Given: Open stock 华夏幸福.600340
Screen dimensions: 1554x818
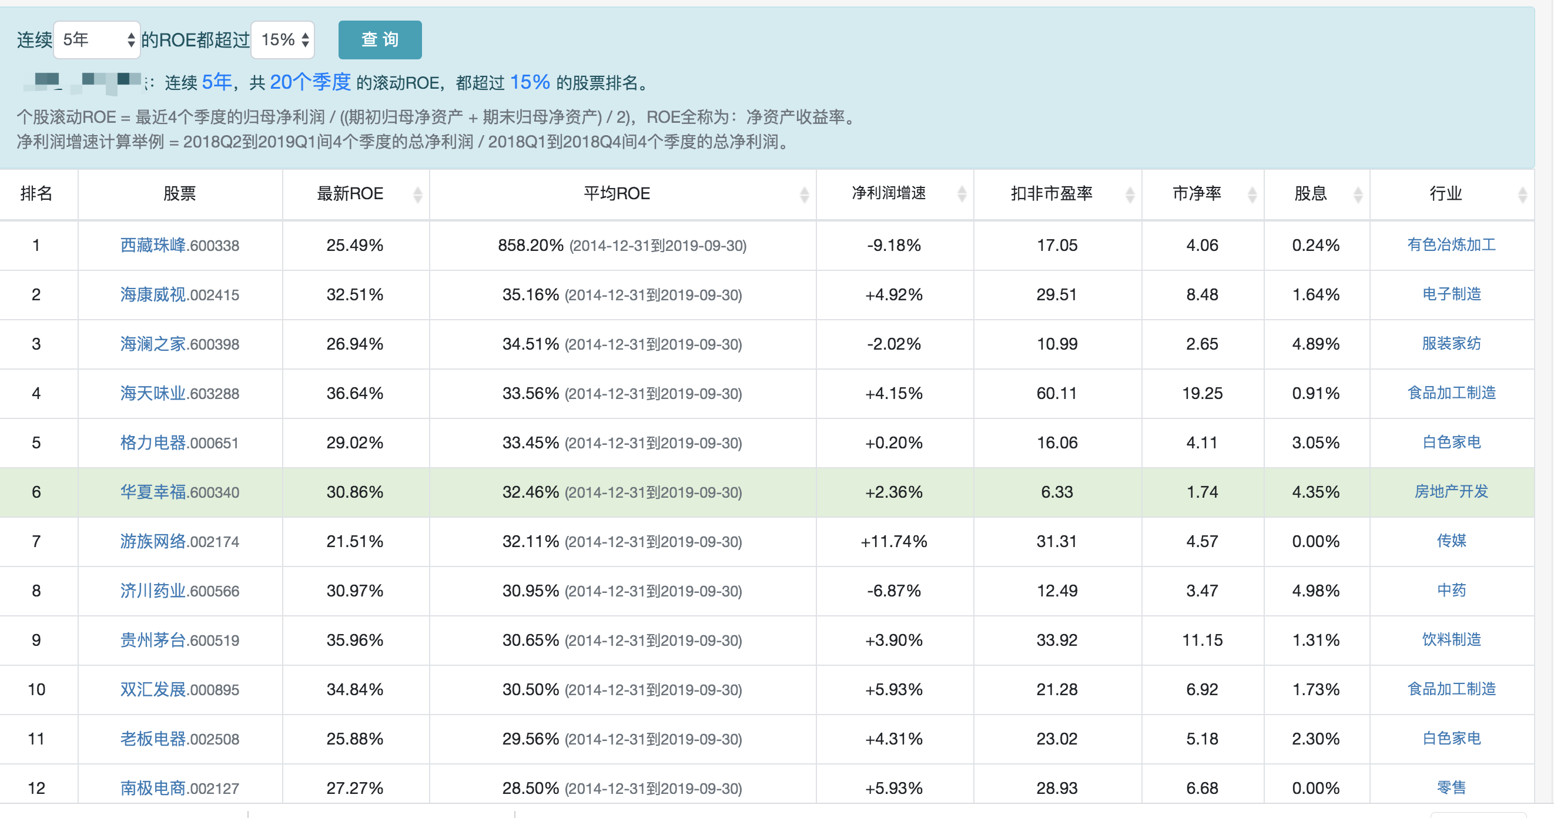Looking at the screenshot, I should click(x=180, y=492).
